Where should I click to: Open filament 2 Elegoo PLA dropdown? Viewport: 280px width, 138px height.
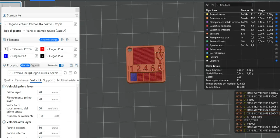59,49
